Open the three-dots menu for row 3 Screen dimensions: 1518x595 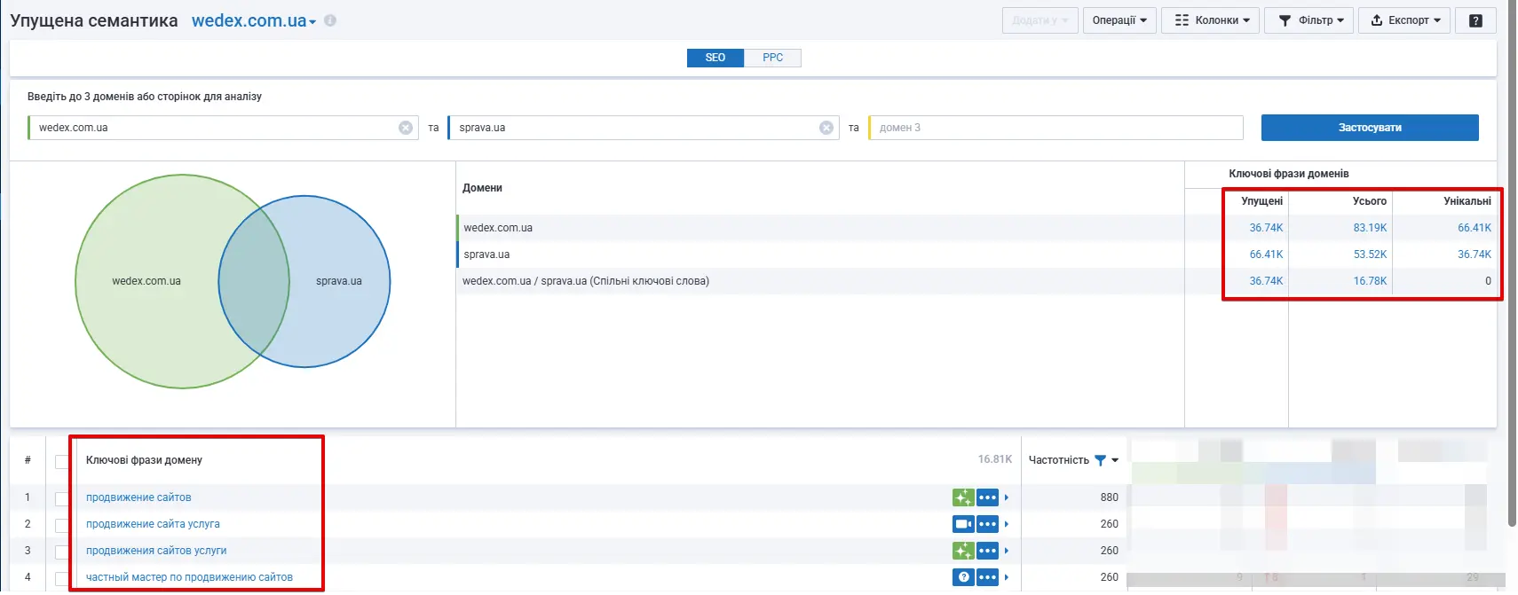[x=987, y=551]
